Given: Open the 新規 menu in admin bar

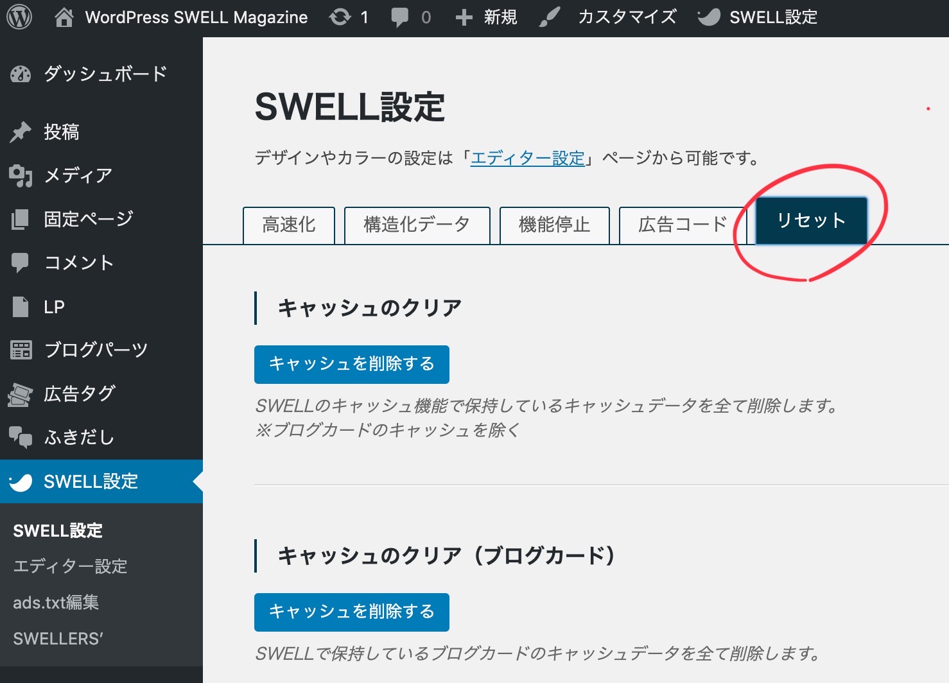Looking at the screenshot, I should coord(500,17).
